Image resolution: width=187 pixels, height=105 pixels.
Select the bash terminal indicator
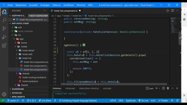pyautogui.click(x=150, y=88)
